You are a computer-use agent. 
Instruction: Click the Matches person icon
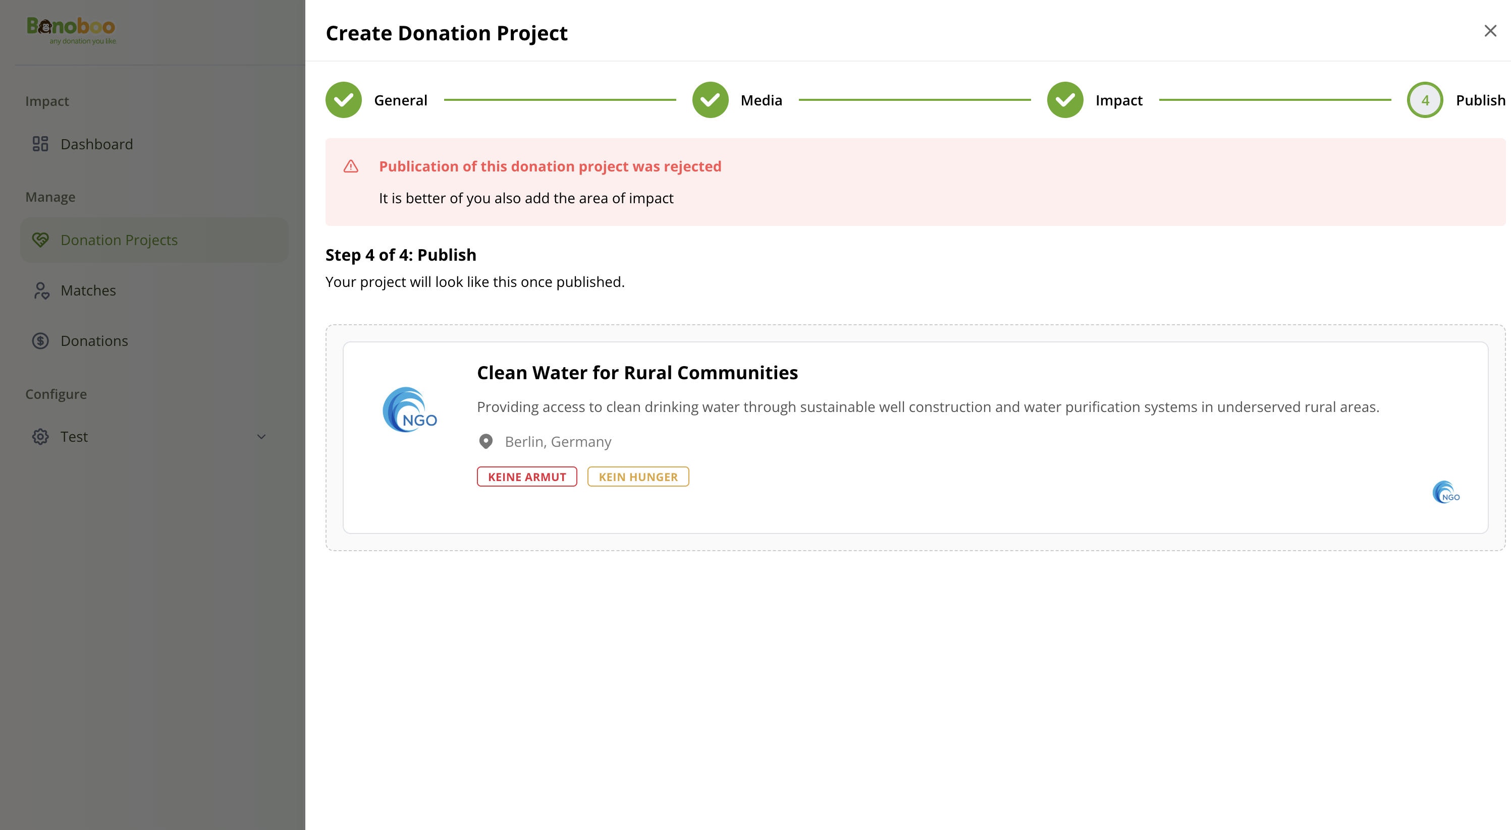pyautogui.click(x=40, y=291)
